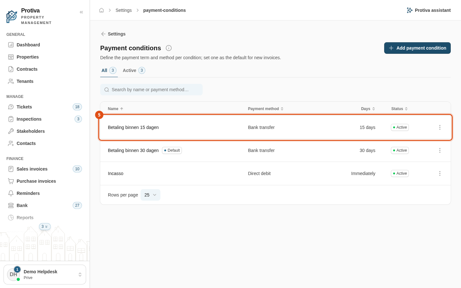Open Bank section in sidebar
461x288 pixels.
45,205
